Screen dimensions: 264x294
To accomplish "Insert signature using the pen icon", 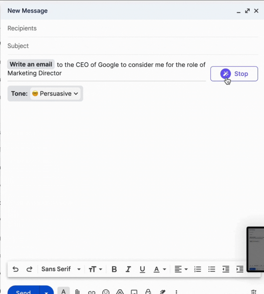I will [162, 292].
